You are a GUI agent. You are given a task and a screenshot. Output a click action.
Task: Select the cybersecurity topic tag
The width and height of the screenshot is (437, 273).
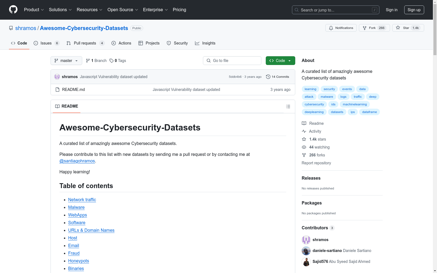tap(314, 104)
